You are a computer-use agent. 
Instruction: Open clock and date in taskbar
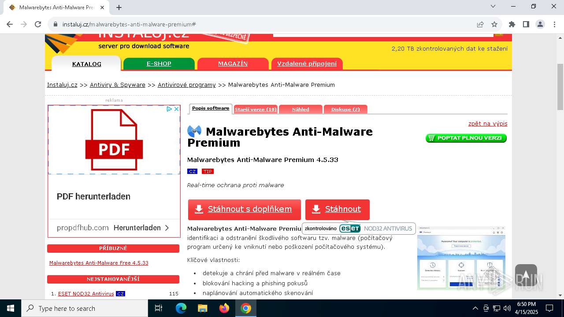[x=527, y=308]
